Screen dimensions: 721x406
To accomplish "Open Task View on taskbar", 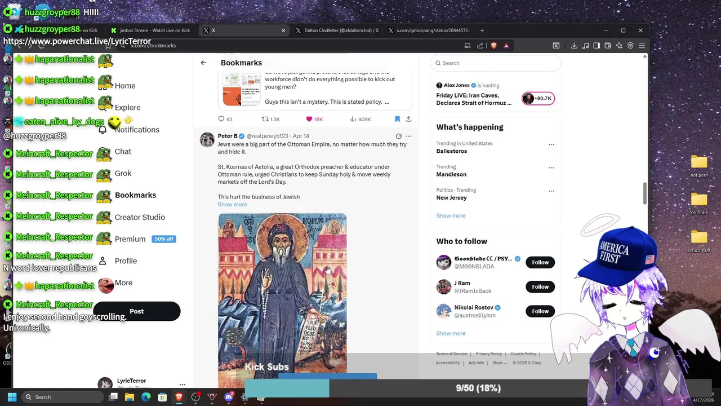I will (113, 397).
